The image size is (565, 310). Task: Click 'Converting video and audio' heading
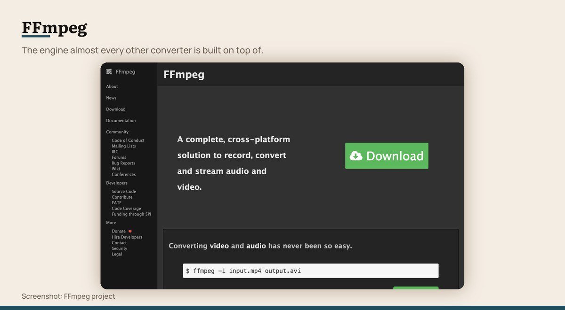260,246
